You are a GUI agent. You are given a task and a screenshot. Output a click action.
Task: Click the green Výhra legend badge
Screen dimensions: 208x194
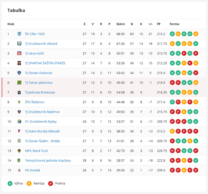(10, 183)
